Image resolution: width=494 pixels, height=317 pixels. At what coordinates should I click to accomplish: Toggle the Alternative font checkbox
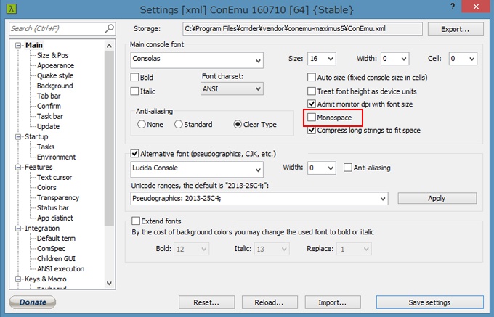coord(134,154)
